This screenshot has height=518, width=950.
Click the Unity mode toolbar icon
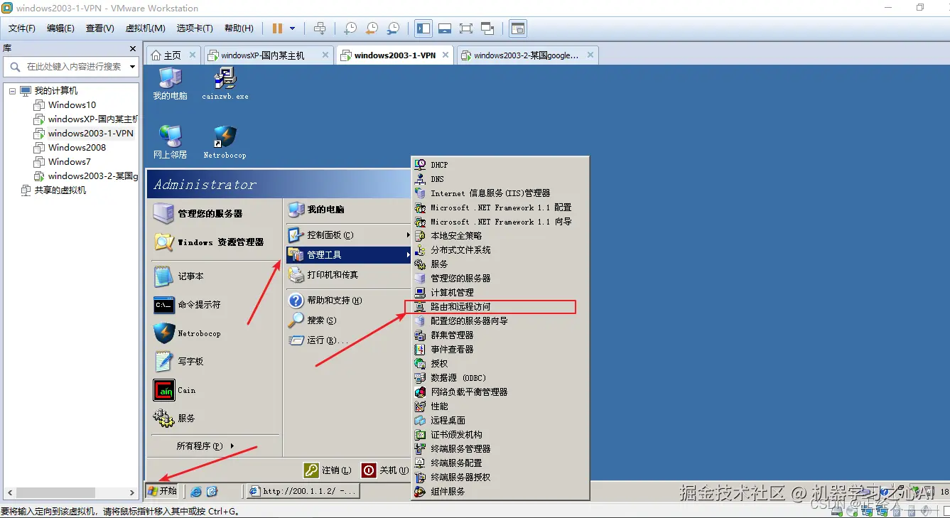tap(487, 28)
